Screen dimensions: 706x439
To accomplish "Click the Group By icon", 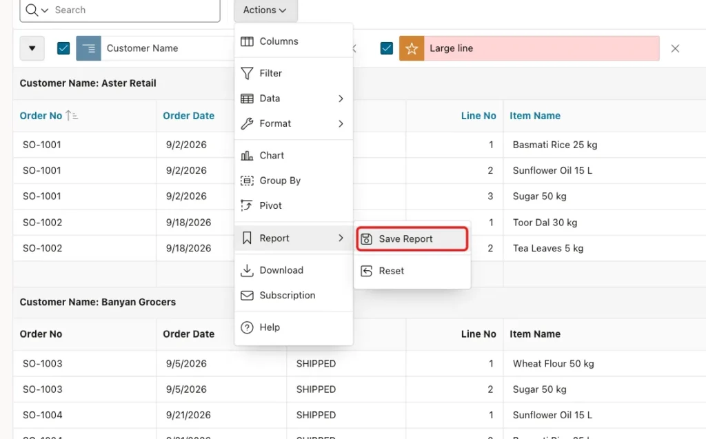I will pyautogui.click(x=247, y=181).
